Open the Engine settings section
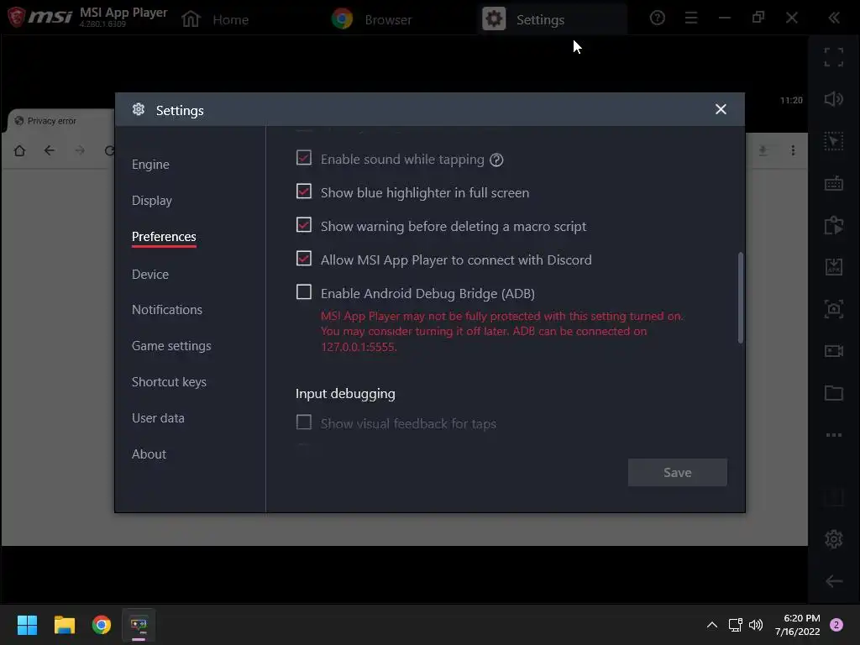The image size is (860, 645). coord(150,165)
